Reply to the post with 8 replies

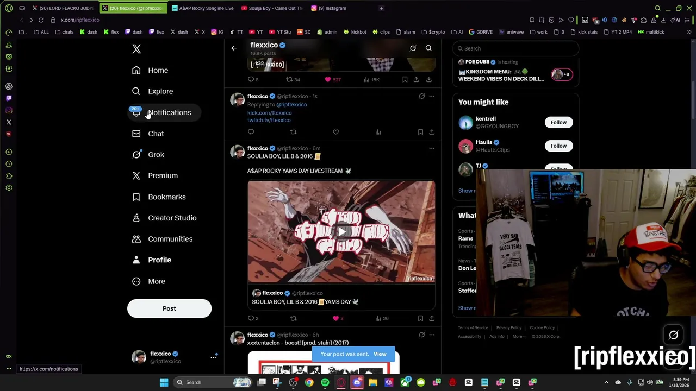[x=251, y=80]
